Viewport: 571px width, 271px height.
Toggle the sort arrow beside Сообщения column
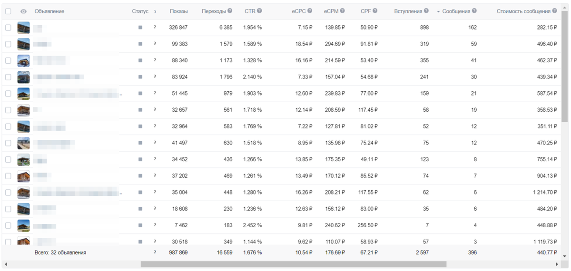point(438,11)
